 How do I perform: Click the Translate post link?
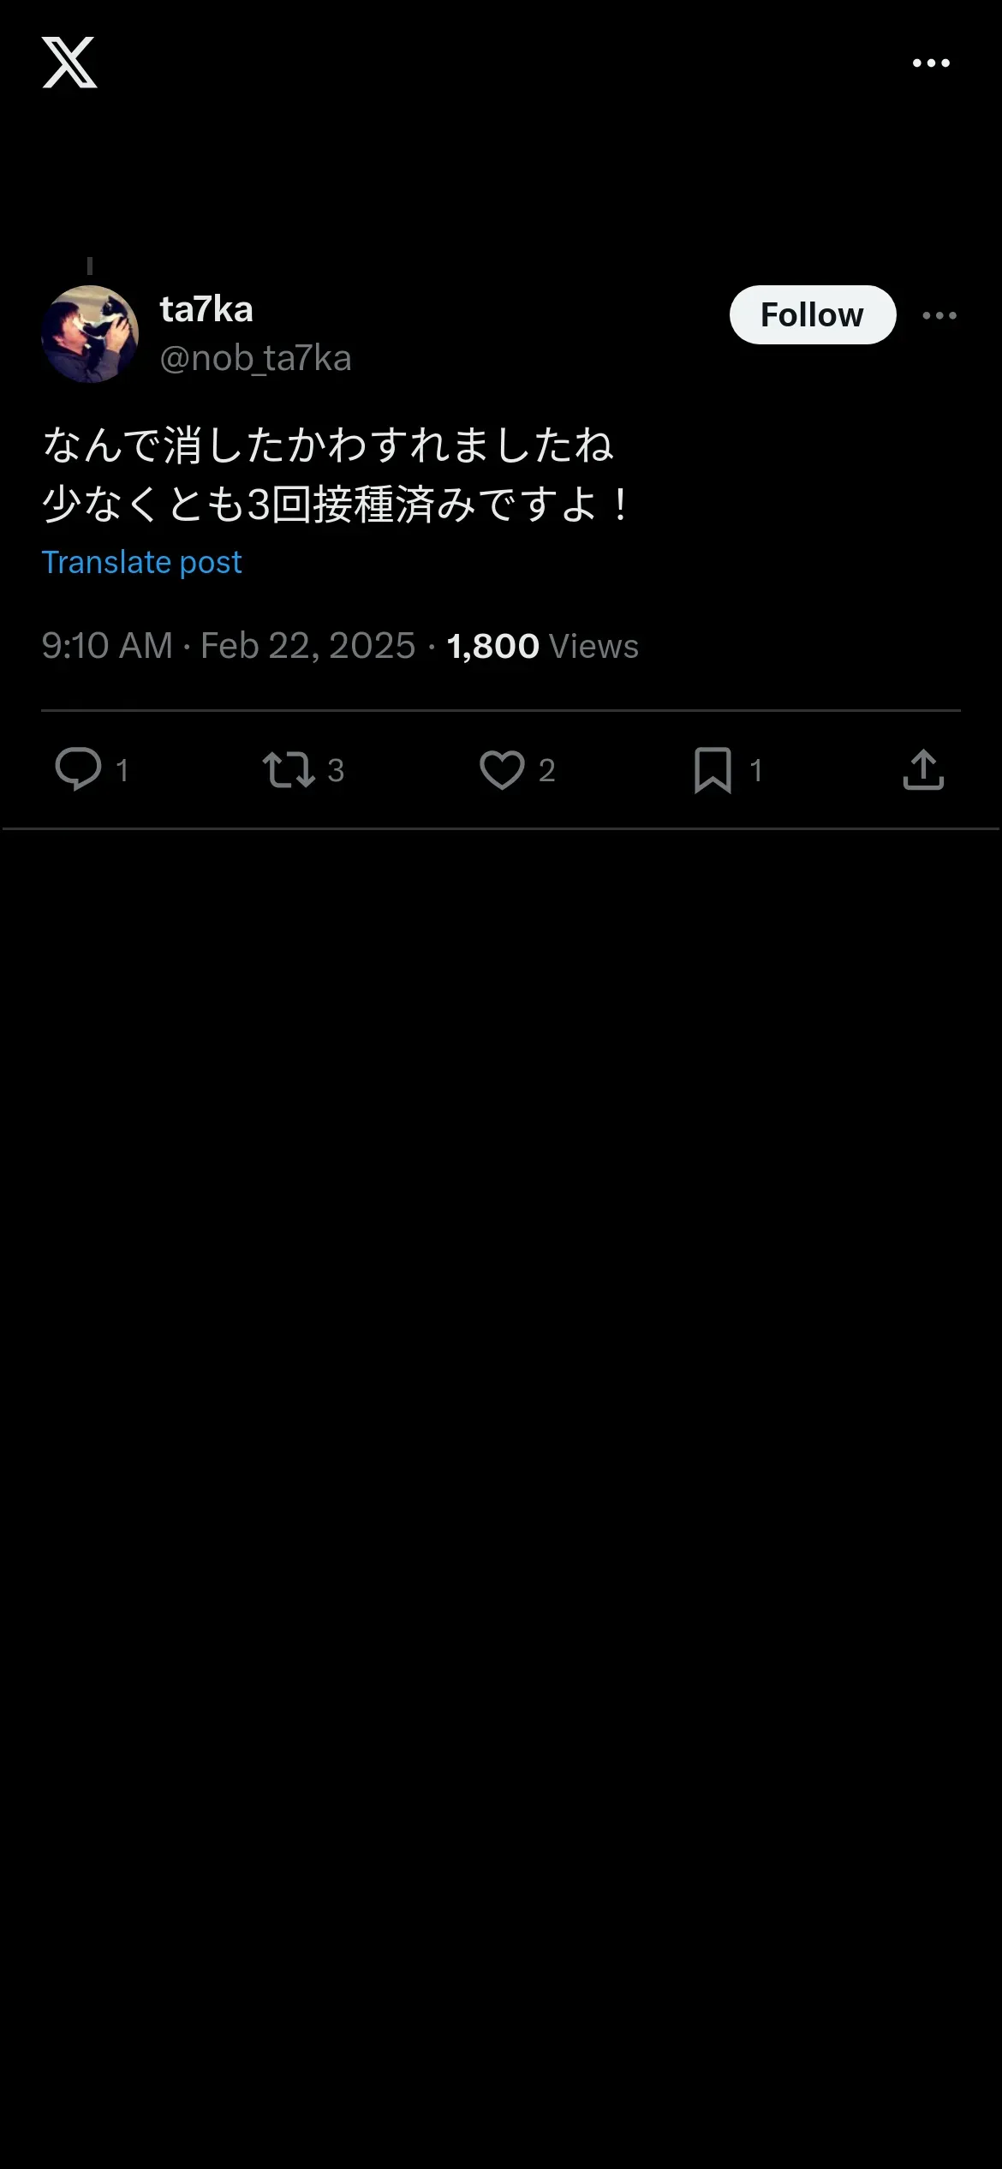(x=141, y=562)
